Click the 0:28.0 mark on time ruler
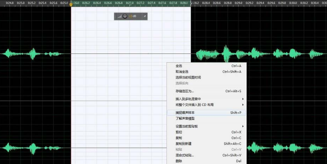This screenshot has width=327, height=164. [184, 3]
